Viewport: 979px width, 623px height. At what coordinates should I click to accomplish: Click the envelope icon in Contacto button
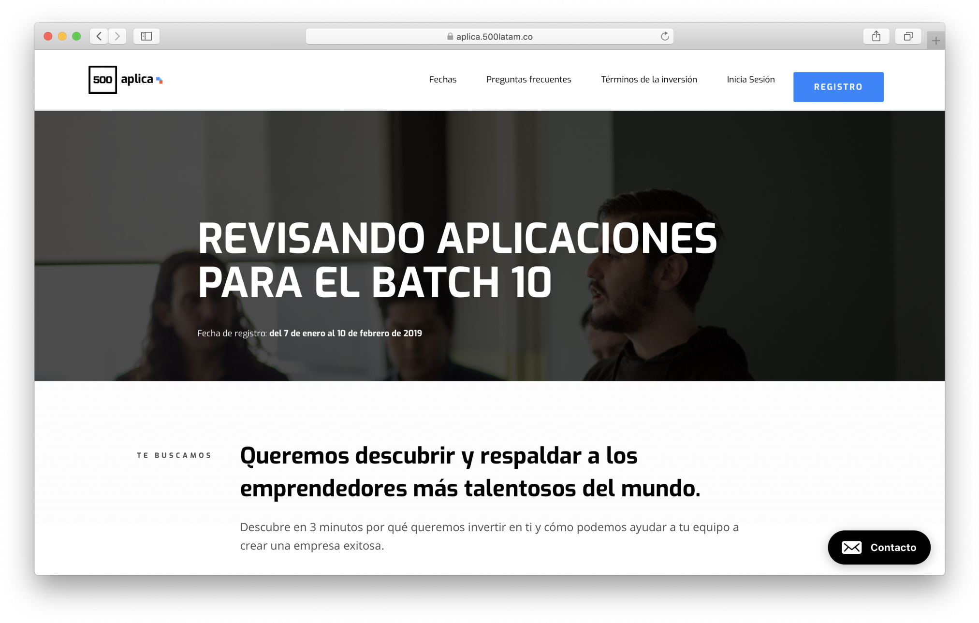tap(851, 547)
